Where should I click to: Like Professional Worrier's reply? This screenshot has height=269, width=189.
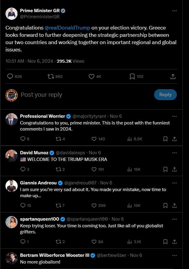pos(94,139)
